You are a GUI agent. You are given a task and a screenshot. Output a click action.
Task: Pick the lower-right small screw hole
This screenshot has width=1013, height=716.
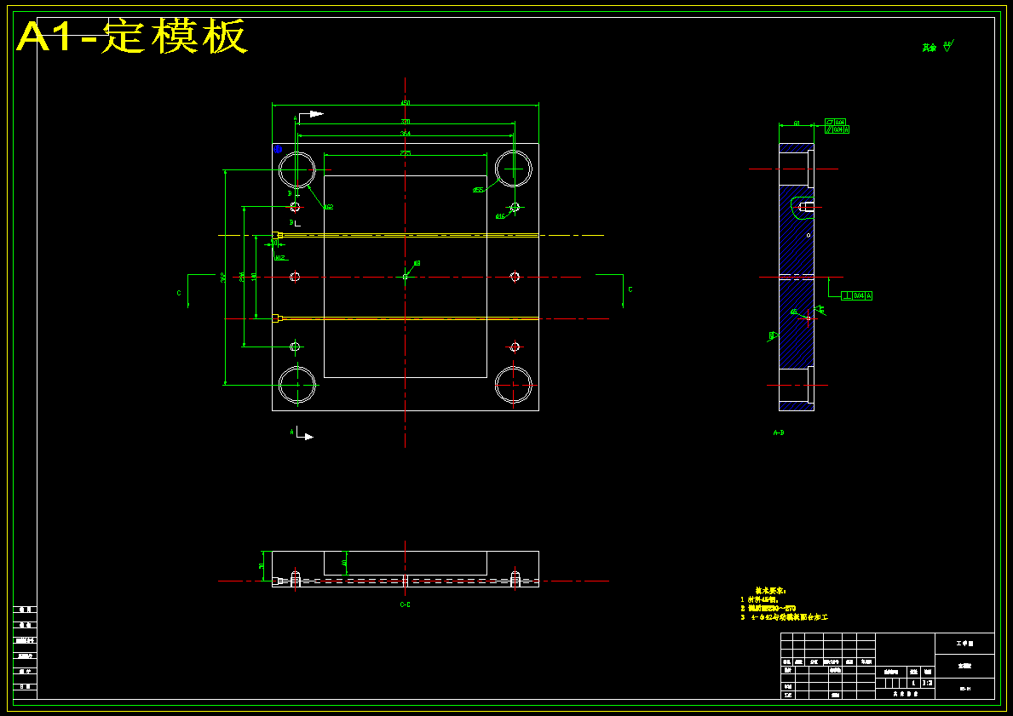[x=515, y=347]
